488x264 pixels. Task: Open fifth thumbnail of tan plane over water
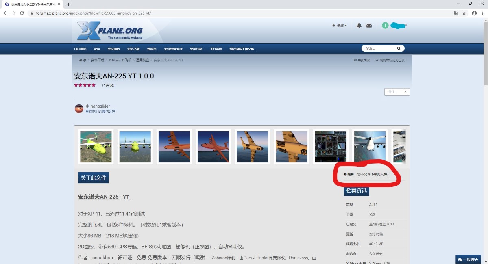pos(252,147)
